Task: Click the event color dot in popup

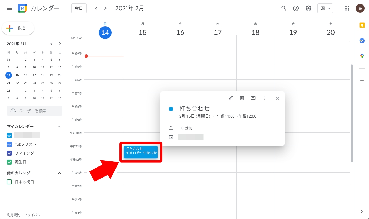Action: click(x=171, y=109)
